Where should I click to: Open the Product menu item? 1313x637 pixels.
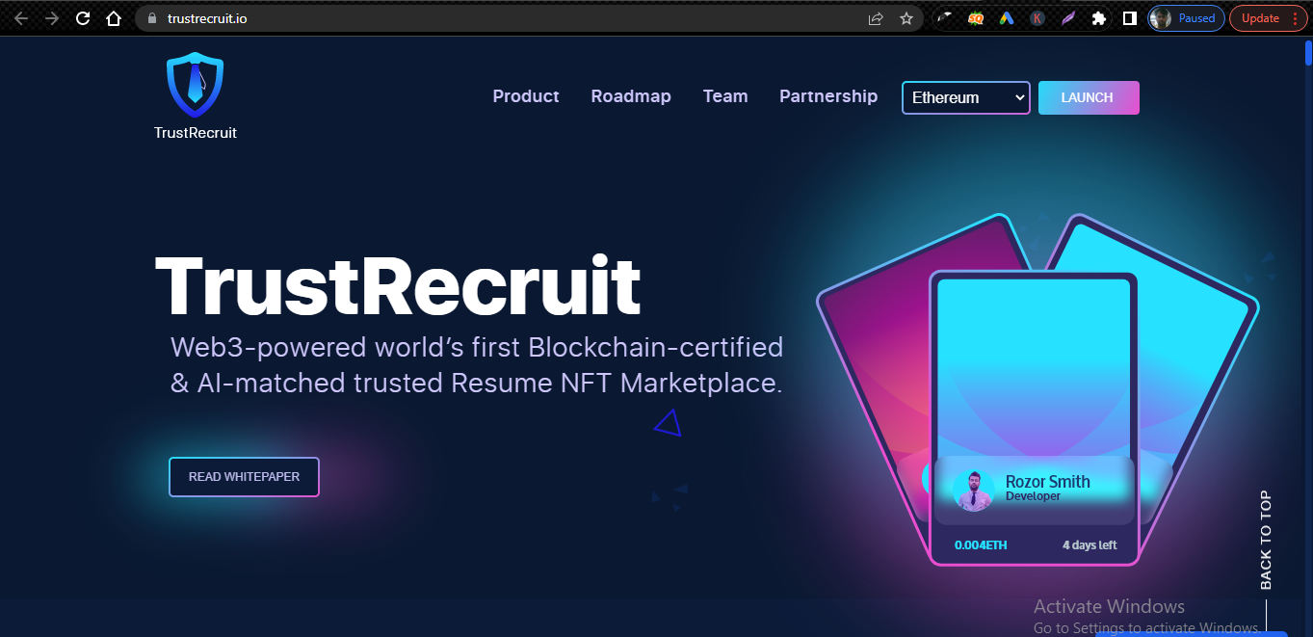point(526,96)
